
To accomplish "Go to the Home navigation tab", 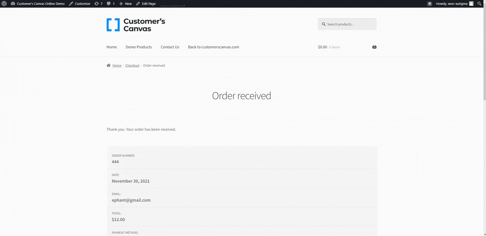I will tap(112, 47).
